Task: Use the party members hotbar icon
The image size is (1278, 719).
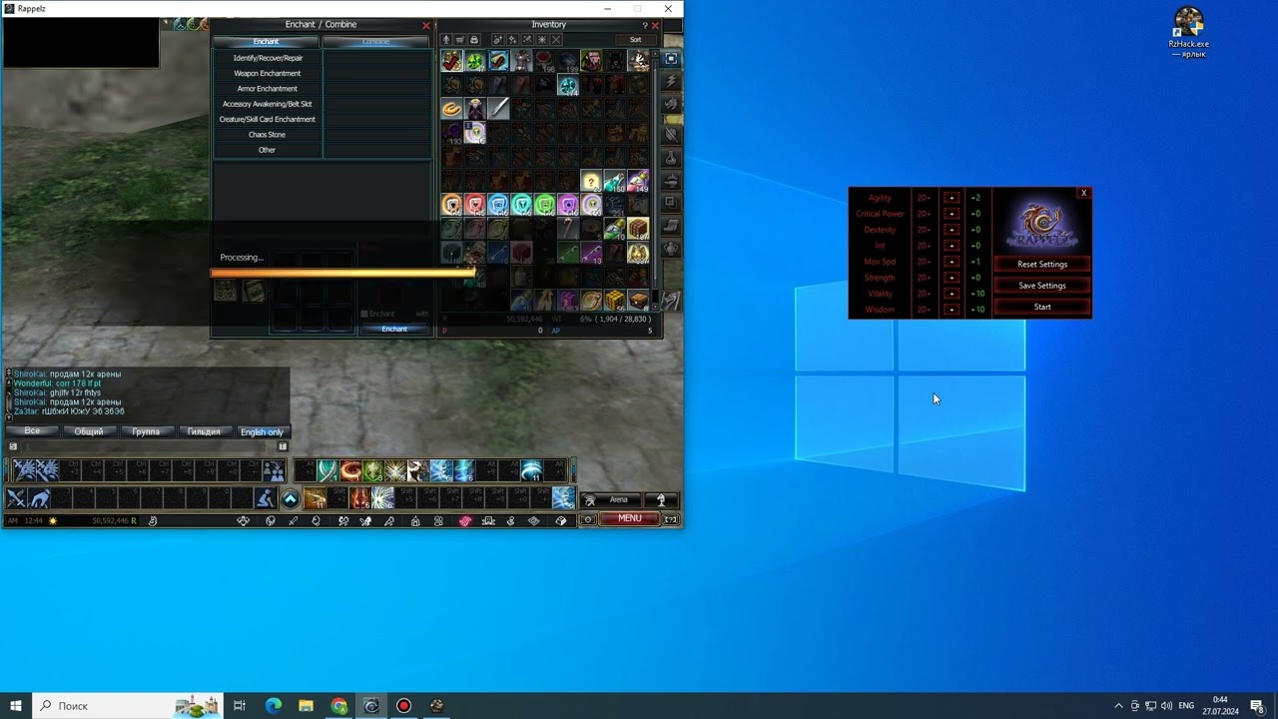Action: (273, 471)
